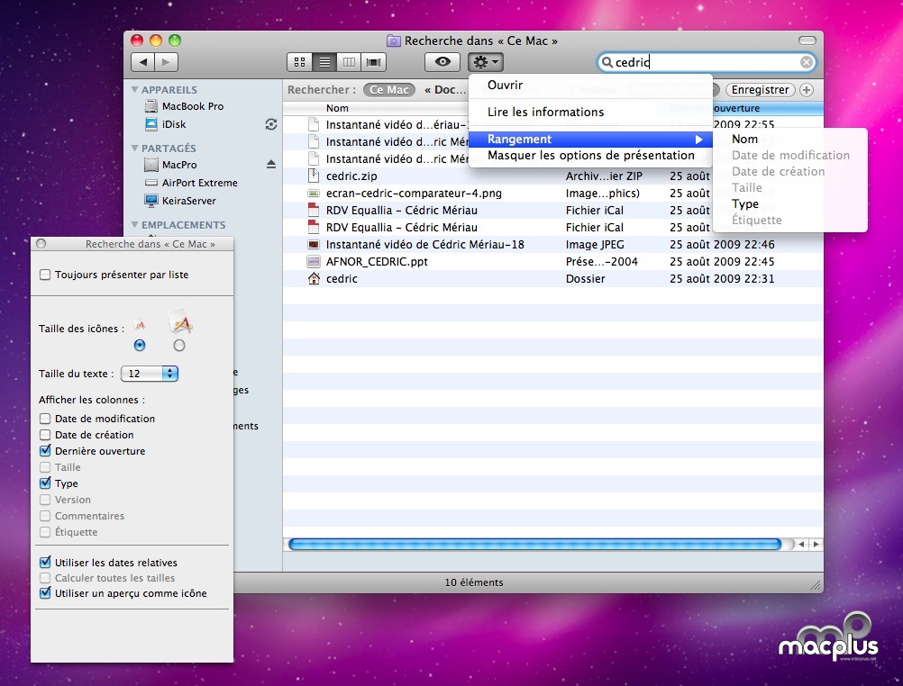Select the cedric Dossier row
Viewport: 903px width, 686px height.
pos(552,278)
